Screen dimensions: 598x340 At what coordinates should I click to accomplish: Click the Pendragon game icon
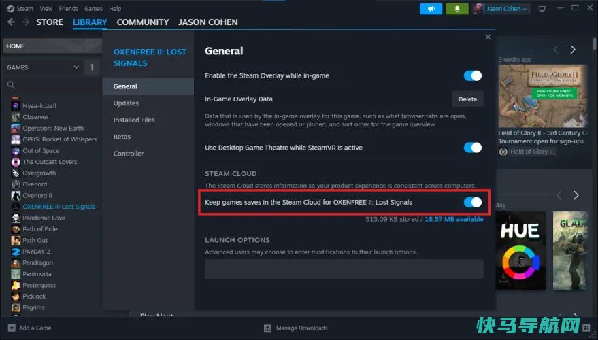[x=16, y=262]
